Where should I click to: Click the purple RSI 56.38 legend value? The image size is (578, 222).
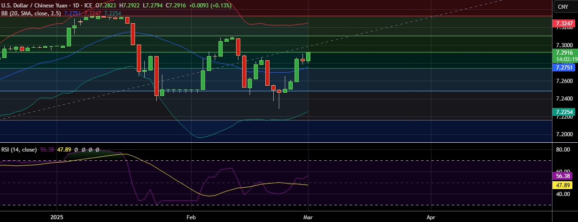46,150
